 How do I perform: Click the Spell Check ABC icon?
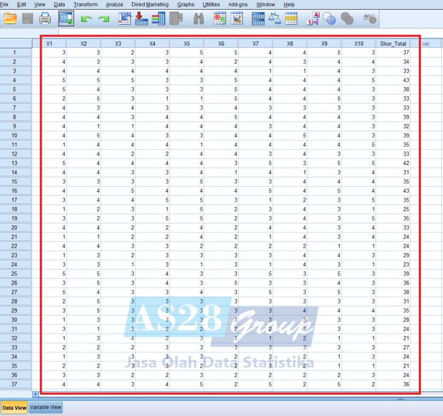(369, 18)
